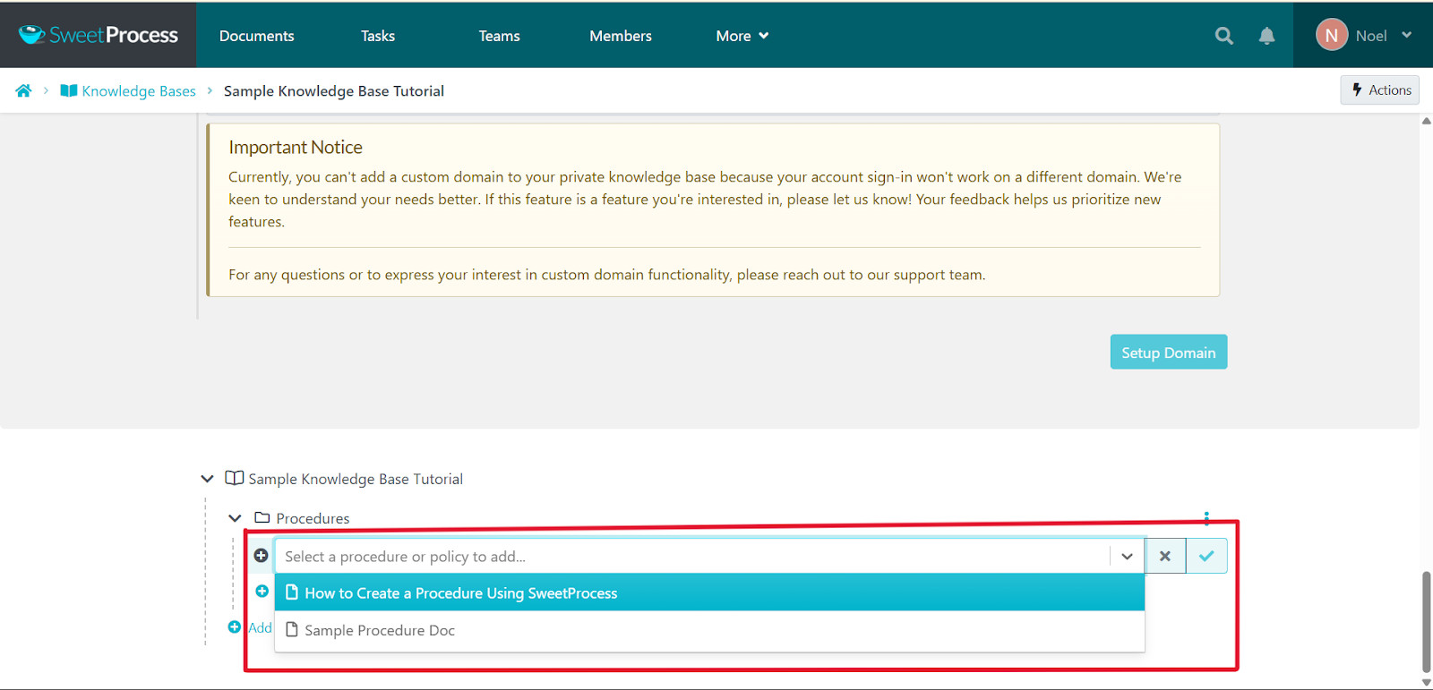Image resolution: width=1433 pixels, height=690 pixels.
Task: Open the search magnifier icon
Action: 1223,36
